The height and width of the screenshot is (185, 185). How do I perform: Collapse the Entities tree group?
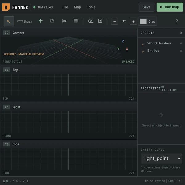143,52
